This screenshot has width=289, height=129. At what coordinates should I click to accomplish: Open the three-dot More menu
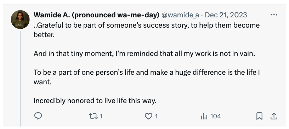[274, 15]
